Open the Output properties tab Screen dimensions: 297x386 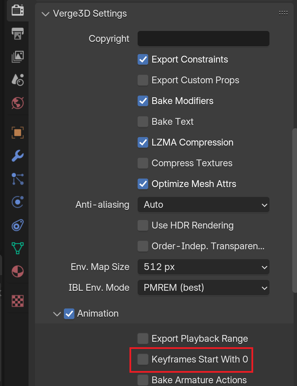(18, 33)
